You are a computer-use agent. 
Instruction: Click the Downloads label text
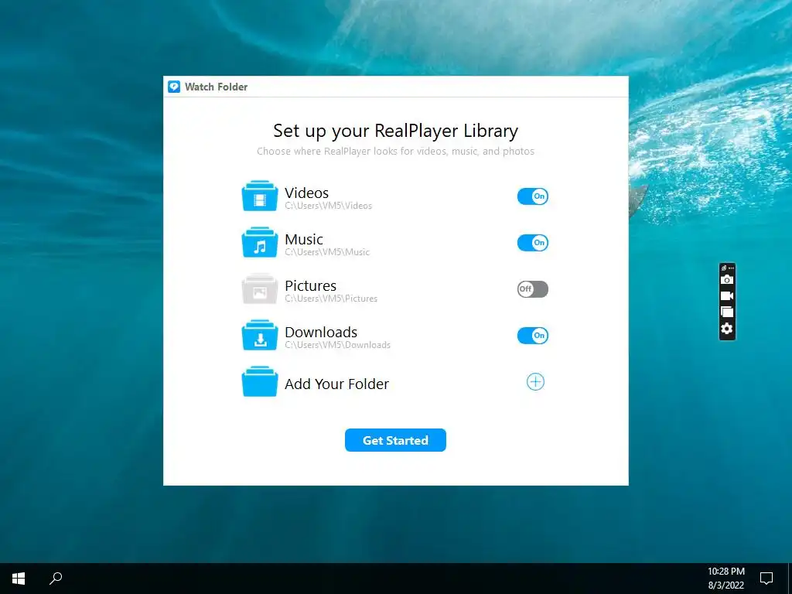pyautogui.click(x=321, y=332)
